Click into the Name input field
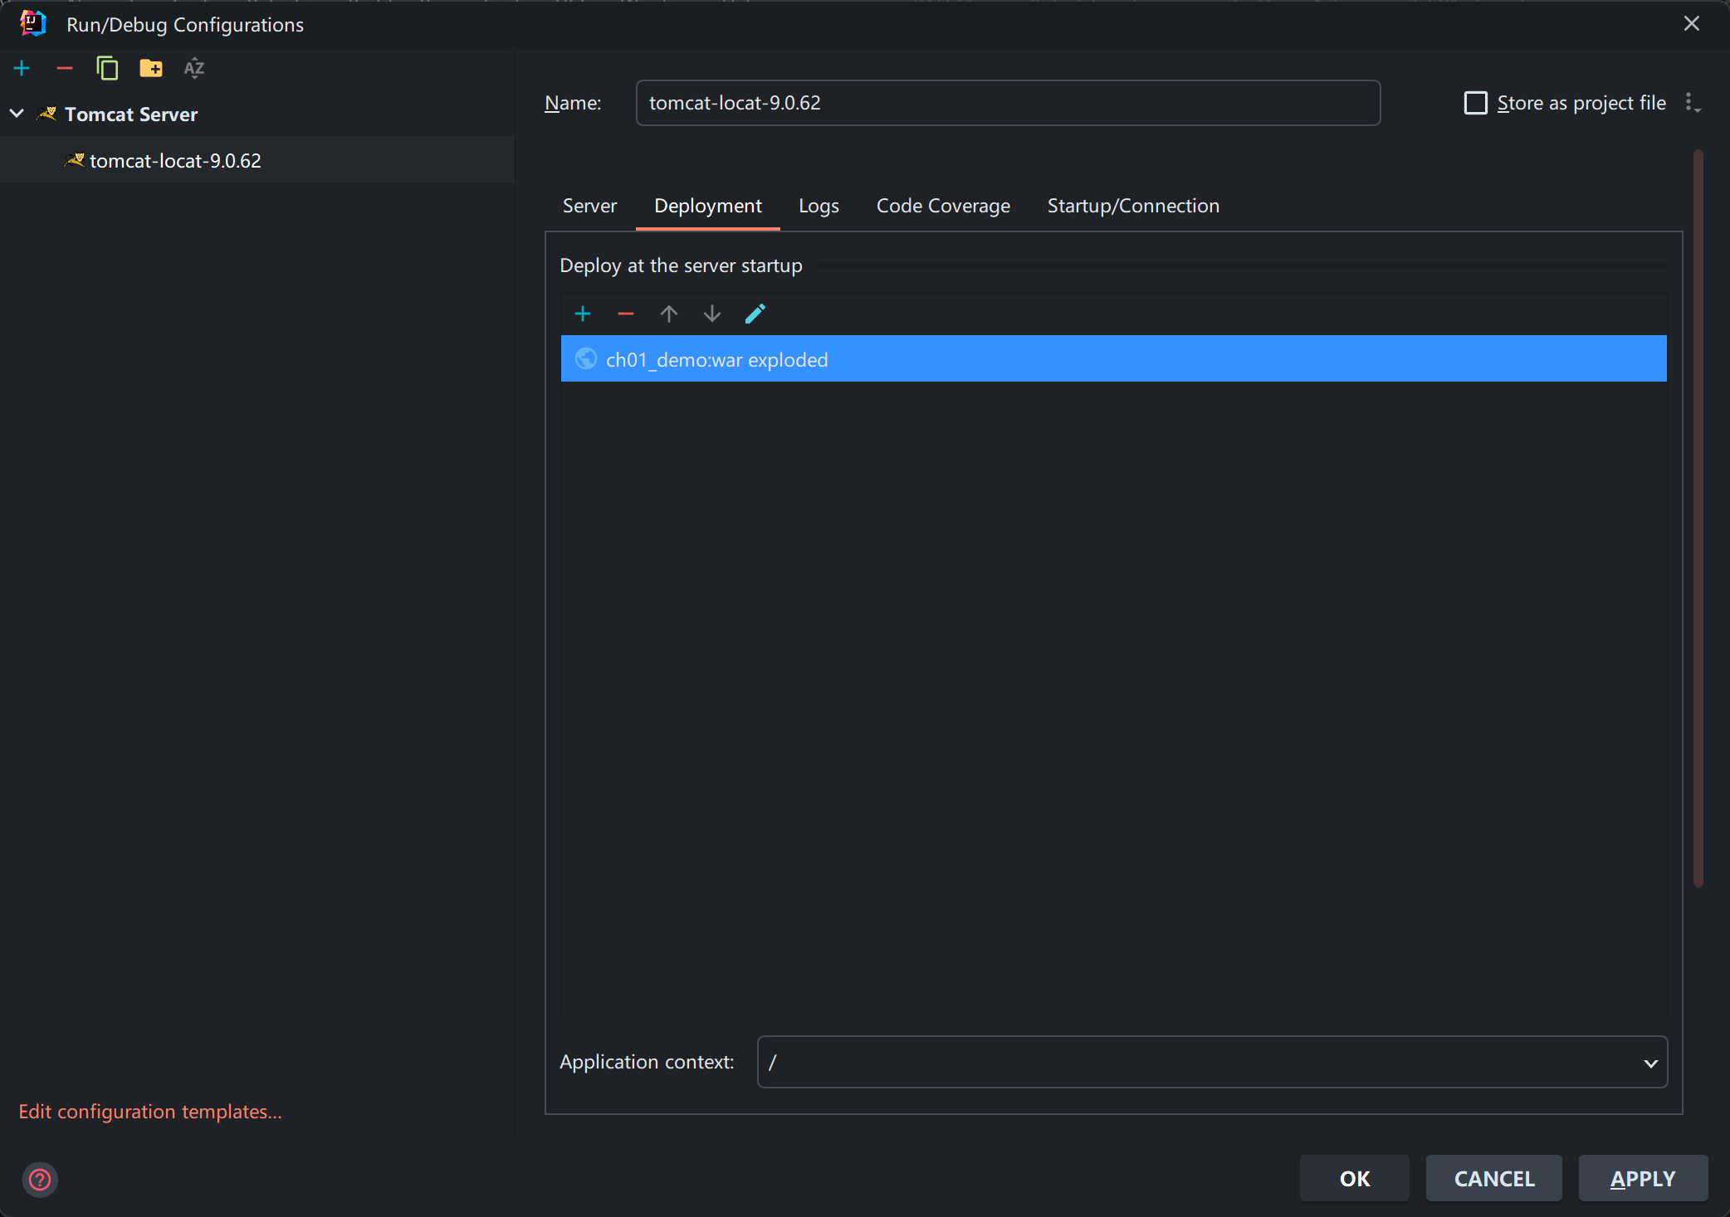This screenshot has width=1730, height=1217. 1007,103
